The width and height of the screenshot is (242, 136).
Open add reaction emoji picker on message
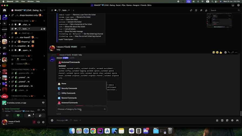(226, 52)
